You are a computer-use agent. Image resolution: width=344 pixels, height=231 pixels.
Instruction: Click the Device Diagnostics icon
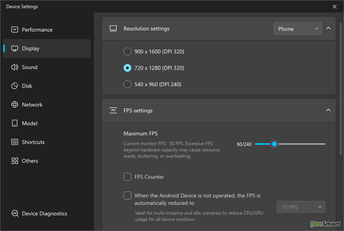point(15,213)
